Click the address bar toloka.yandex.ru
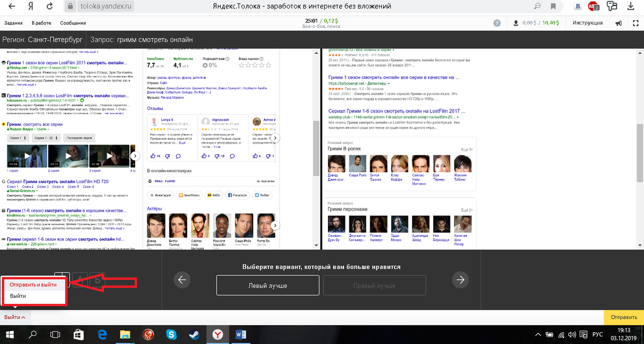Viewport: 644px width, 344px height. click(106, 6)
